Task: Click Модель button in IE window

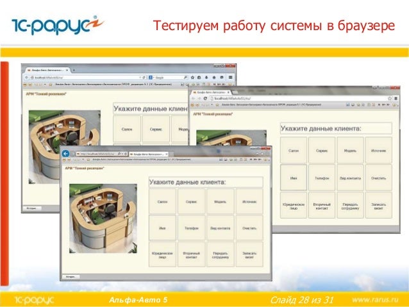Action: (220, 201)
